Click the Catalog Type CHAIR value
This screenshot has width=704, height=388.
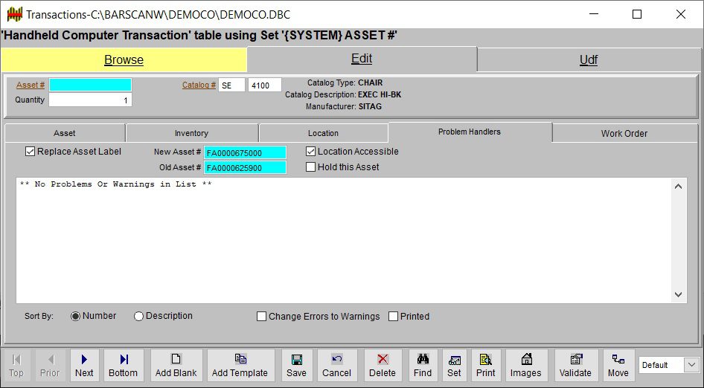[x=371, y=83]
